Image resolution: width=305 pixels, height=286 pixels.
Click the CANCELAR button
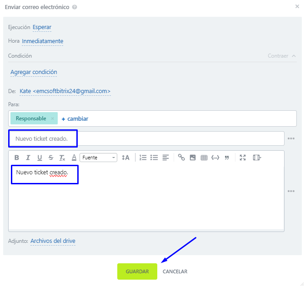[175, 271]
